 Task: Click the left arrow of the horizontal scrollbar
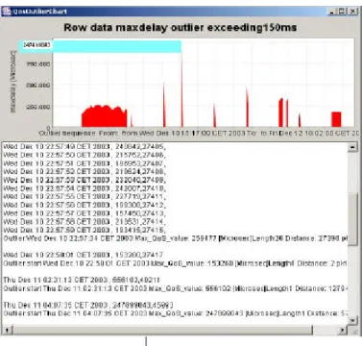[x=7, y=330]
